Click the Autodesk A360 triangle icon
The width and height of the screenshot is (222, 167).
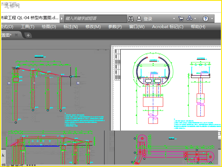pos(190,18)
